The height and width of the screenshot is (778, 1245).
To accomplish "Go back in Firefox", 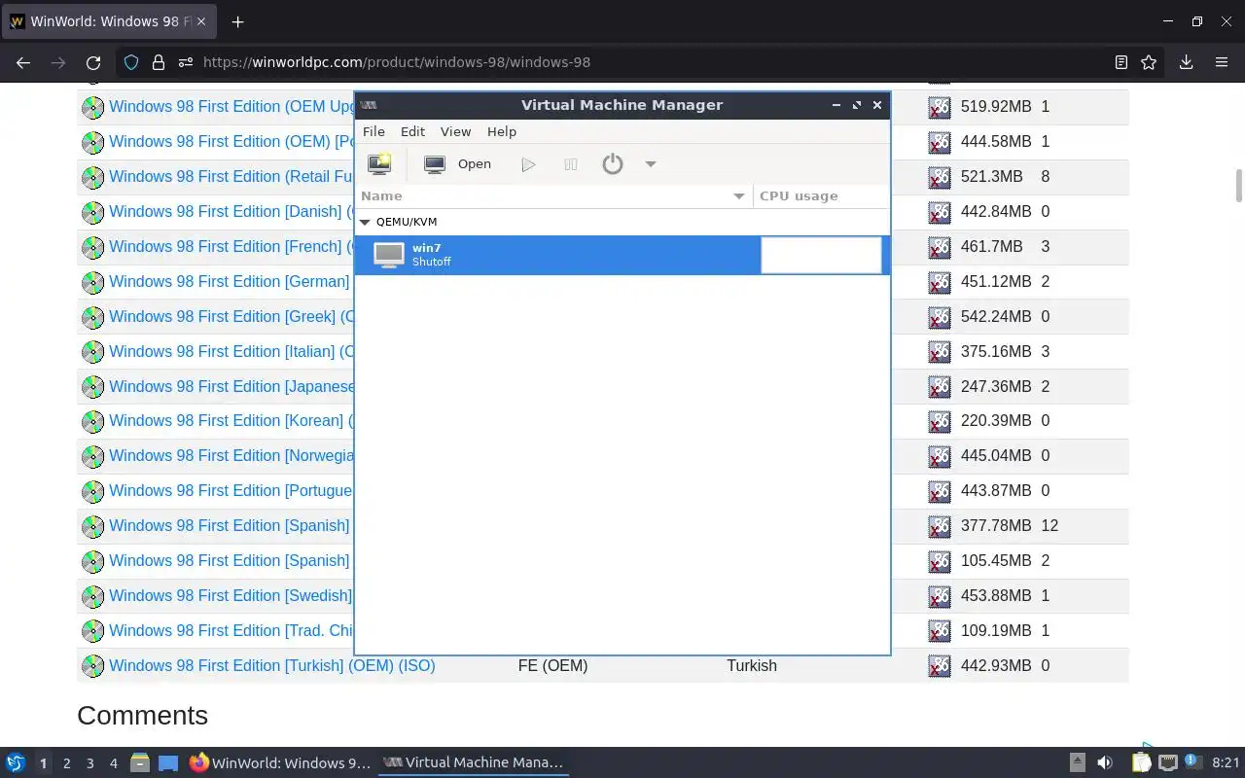I will tap(23, 62).
